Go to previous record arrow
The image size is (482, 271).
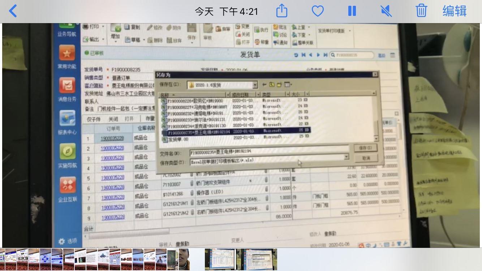311,55
